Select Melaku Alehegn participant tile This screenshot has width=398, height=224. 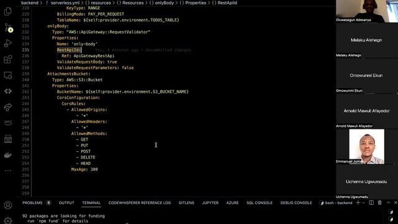367,40
